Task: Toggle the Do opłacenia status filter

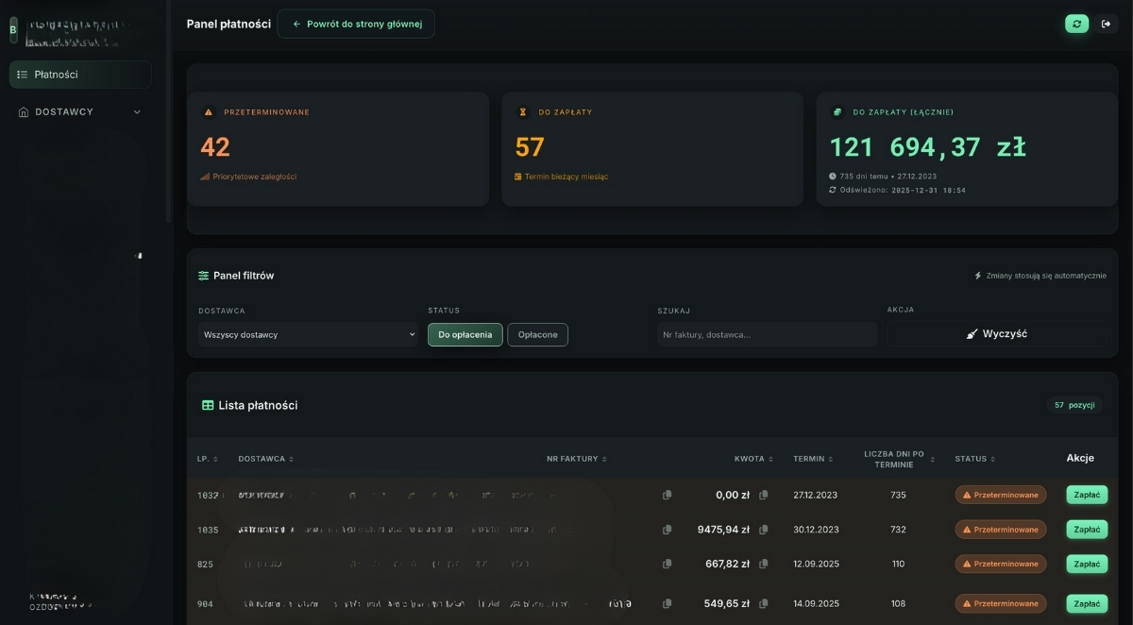Action: (x=465, y=334)
